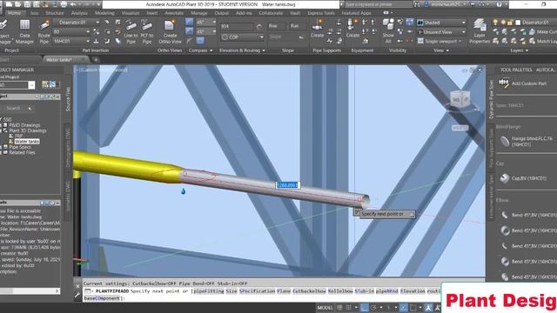Toggle the layer lock icon

point(510,23)
